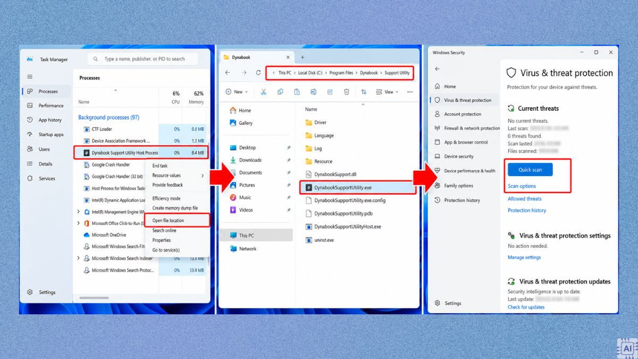Select uninst.exe in the file list
The height and width of the screenshot is (359, 638).
[x=320, y=240]
